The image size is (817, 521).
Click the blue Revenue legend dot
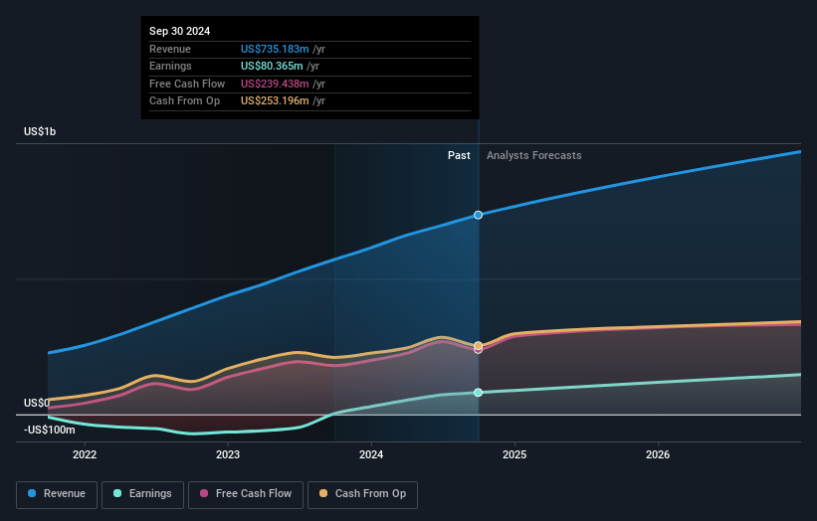pyautogui.click(x=32, y=493)
